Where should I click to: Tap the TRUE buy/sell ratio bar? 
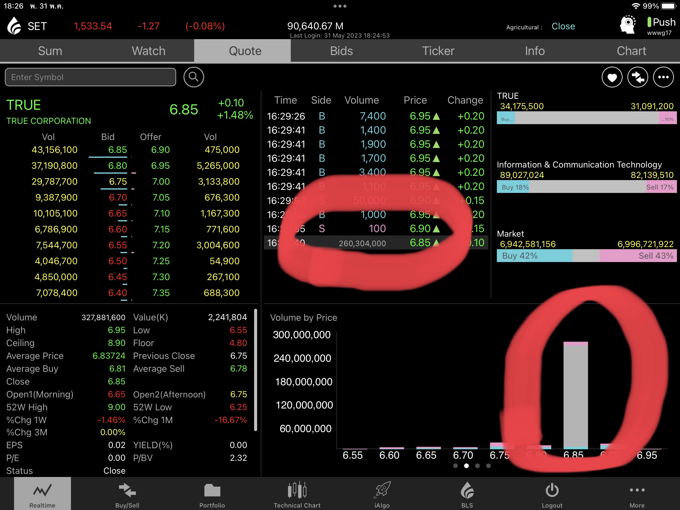tap(586, 118)
